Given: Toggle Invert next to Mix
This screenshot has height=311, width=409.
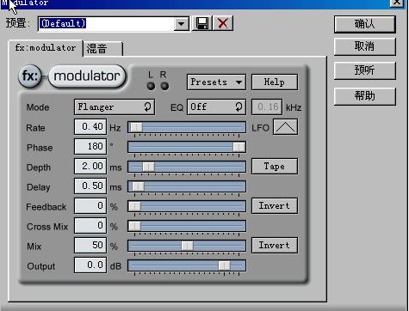Looking at the screenshot, I should coord(275,245).
